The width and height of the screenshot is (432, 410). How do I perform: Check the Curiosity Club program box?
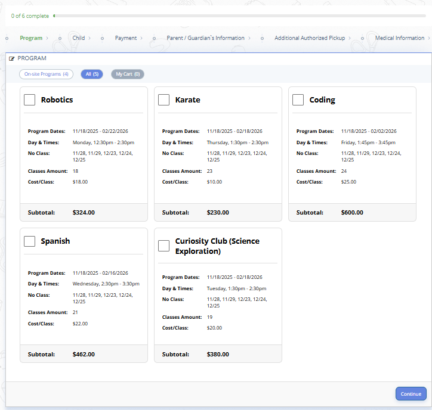pos(163,246)
